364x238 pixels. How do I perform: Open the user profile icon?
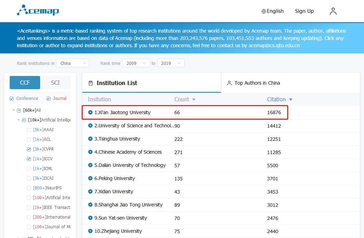(333, 11)
